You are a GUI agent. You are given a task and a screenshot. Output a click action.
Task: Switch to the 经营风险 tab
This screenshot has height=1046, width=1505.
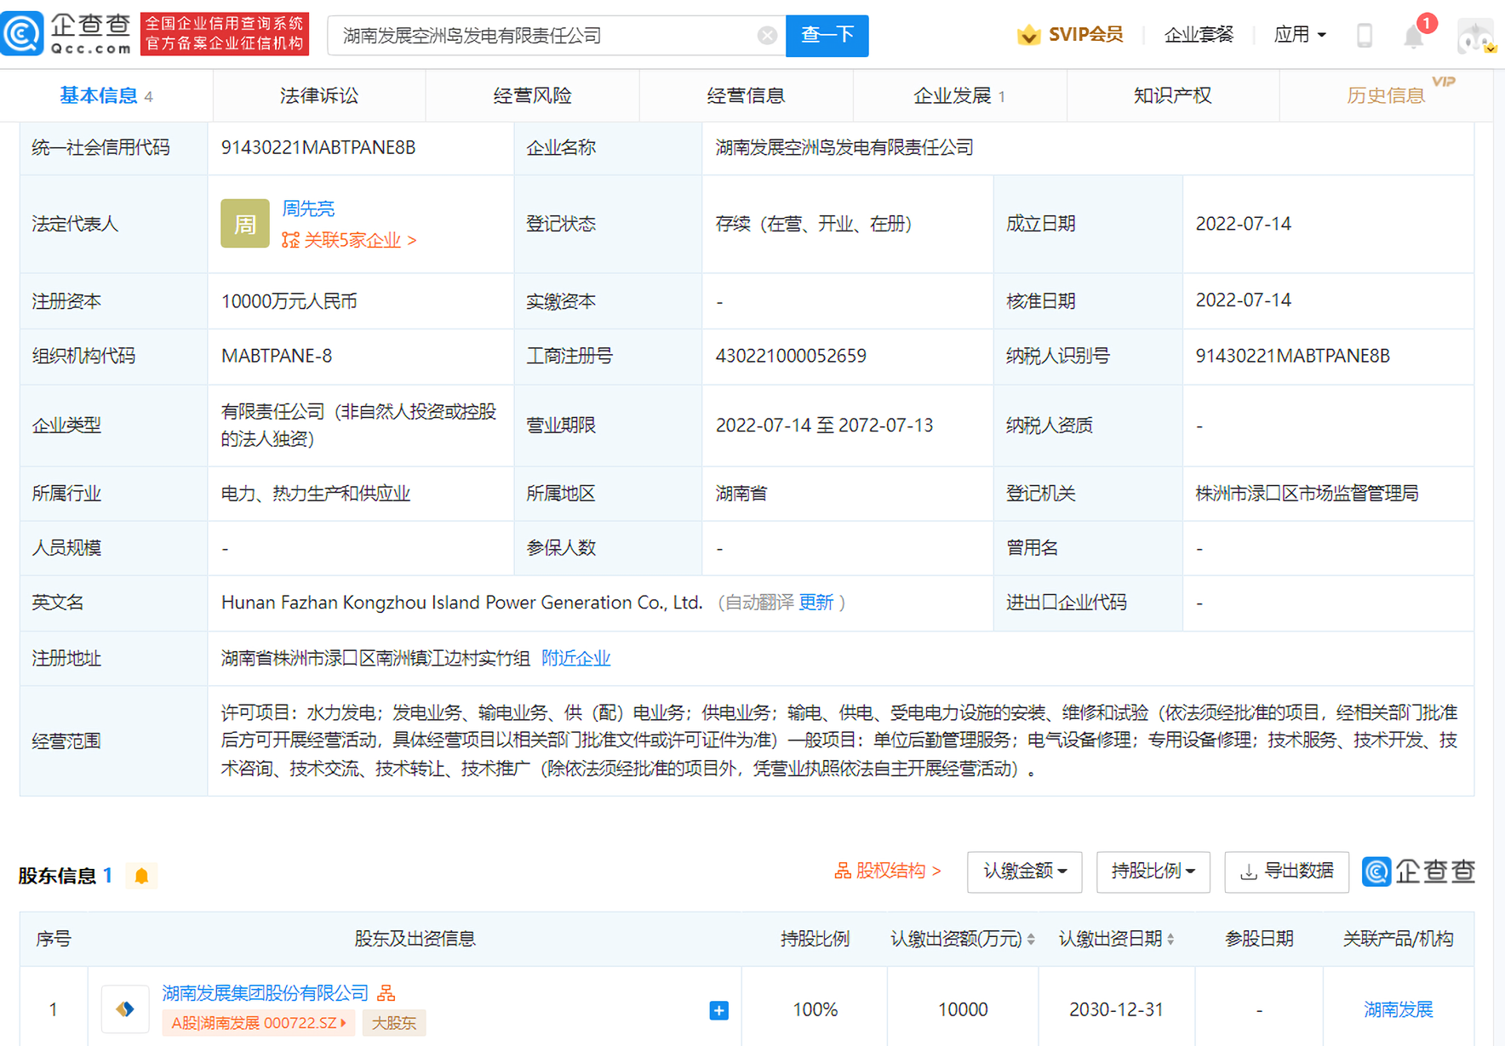point(533,95)
